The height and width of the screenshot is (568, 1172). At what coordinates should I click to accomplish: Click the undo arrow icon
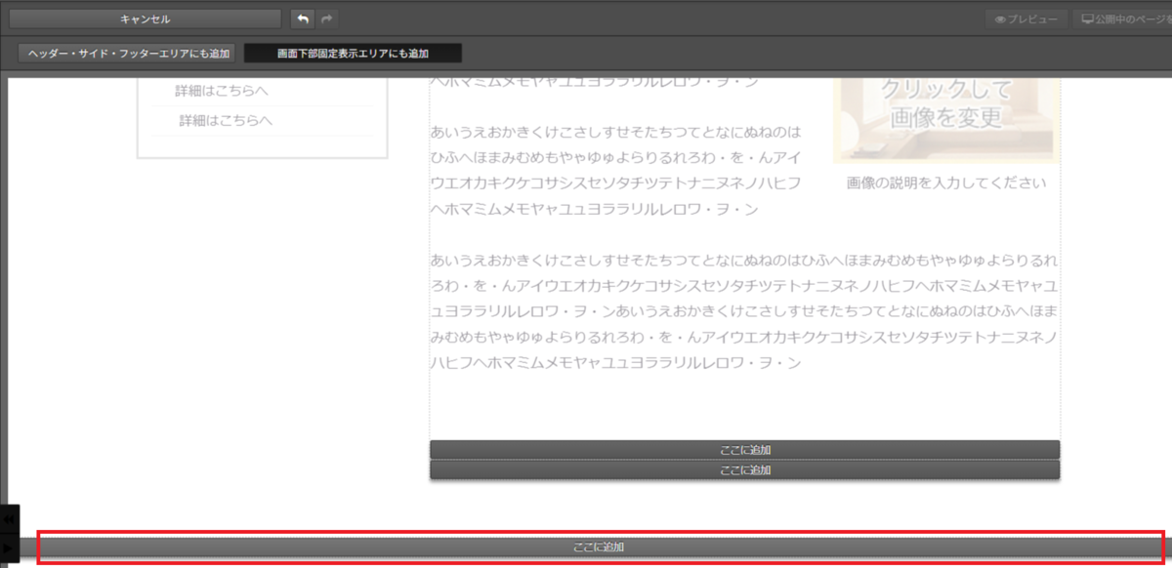coord(303,19)
